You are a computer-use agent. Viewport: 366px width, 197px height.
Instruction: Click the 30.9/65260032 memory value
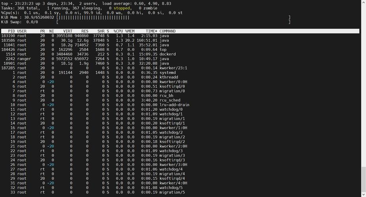point(39,17)
